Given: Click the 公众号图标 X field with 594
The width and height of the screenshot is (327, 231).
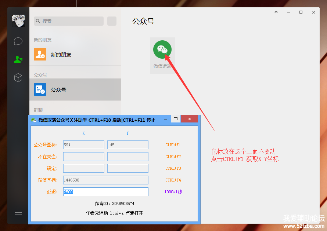Looking at the screenshot, I should tap(84, 145).
